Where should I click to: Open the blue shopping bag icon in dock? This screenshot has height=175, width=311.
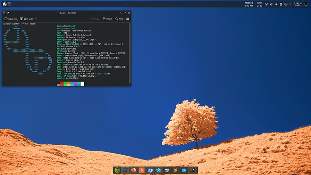click(184, 170)
